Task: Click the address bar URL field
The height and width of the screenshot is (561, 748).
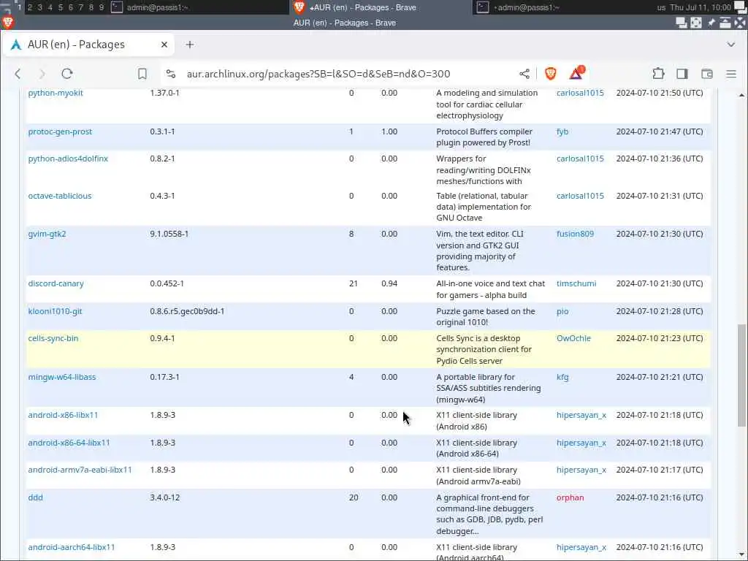Action: 318,74
